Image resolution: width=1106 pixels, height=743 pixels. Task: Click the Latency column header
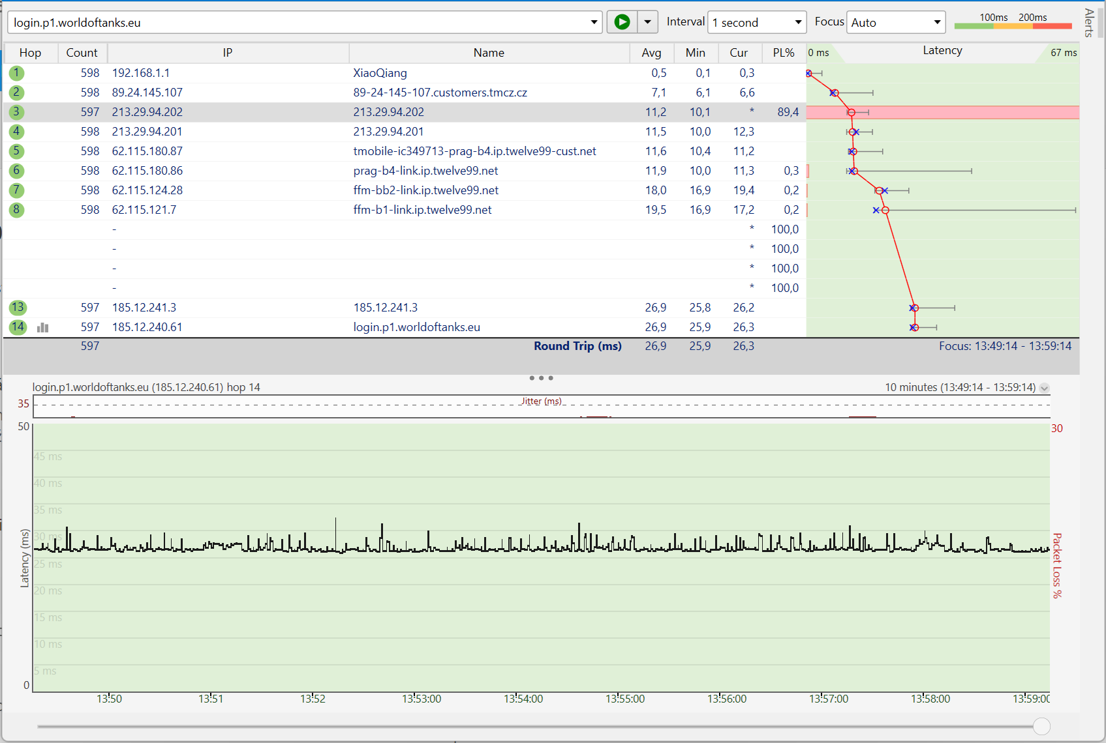coord(942,51)
